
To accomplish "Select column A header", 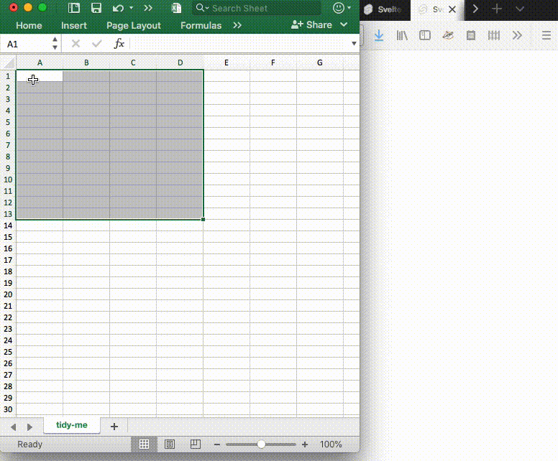I will (x=40, y=63).
